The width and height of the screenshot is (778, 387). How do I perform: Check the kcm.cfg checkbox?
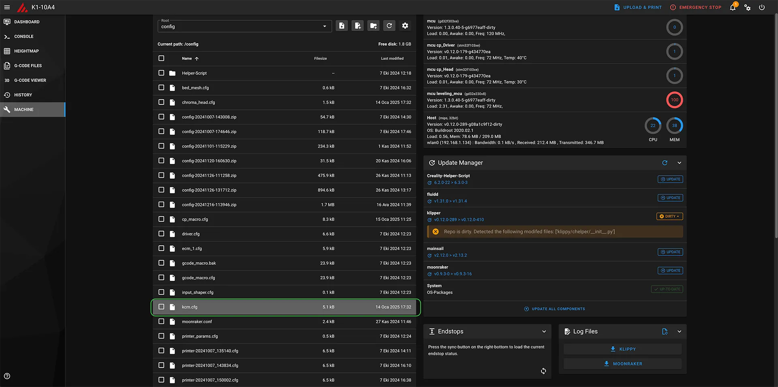pos(161,307)
